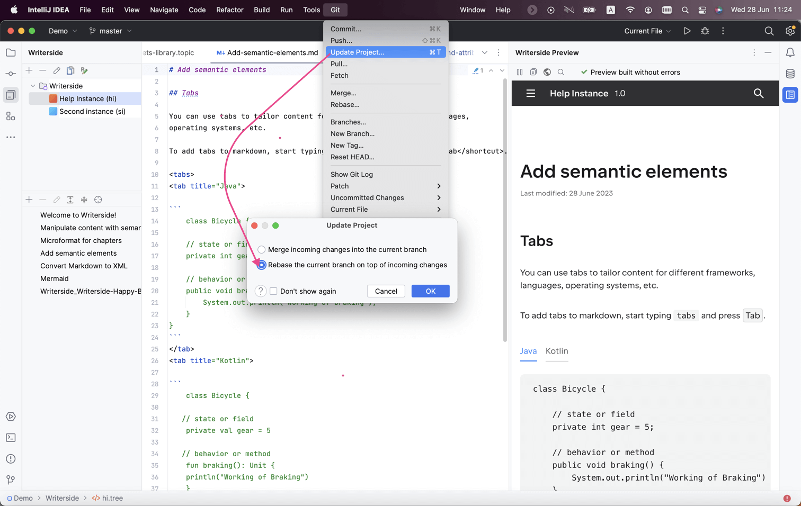Screen dimensions: 801x506
Task: Open the Services tool window icon
Action: pos(11,417)
